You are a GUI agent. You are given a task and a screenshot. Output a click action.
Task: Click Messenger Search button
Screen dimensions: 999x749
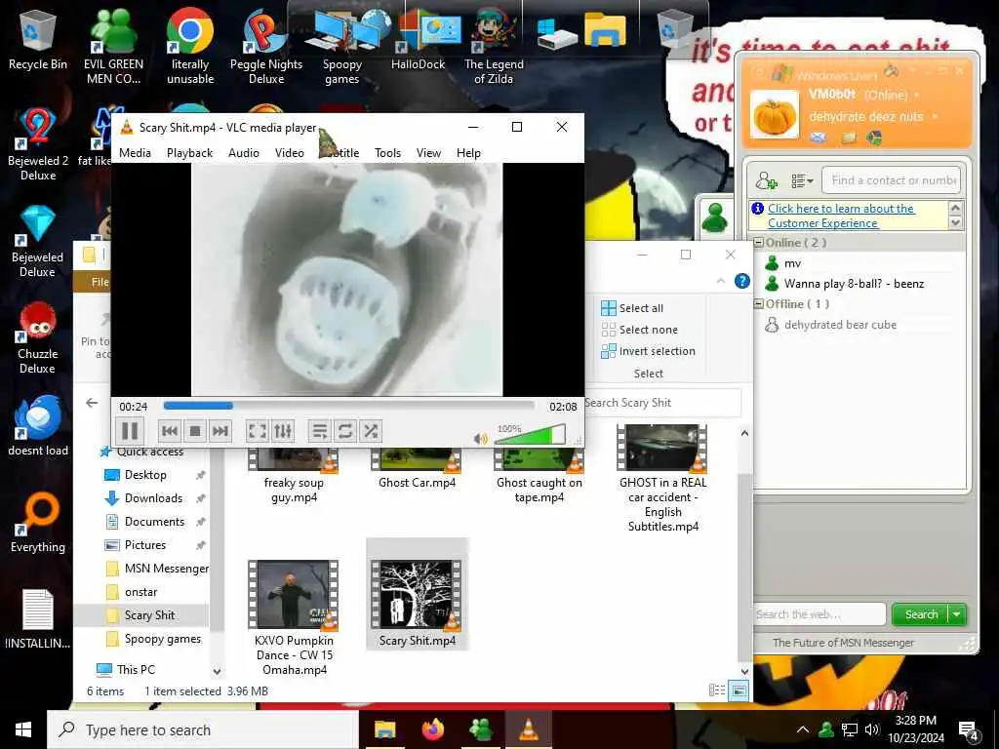point(921,614)
